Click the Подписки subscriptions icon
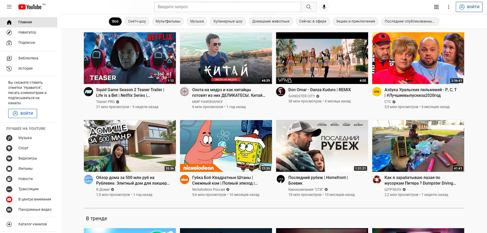This screenshot has width=487, height=233. [x=9, y=43]
